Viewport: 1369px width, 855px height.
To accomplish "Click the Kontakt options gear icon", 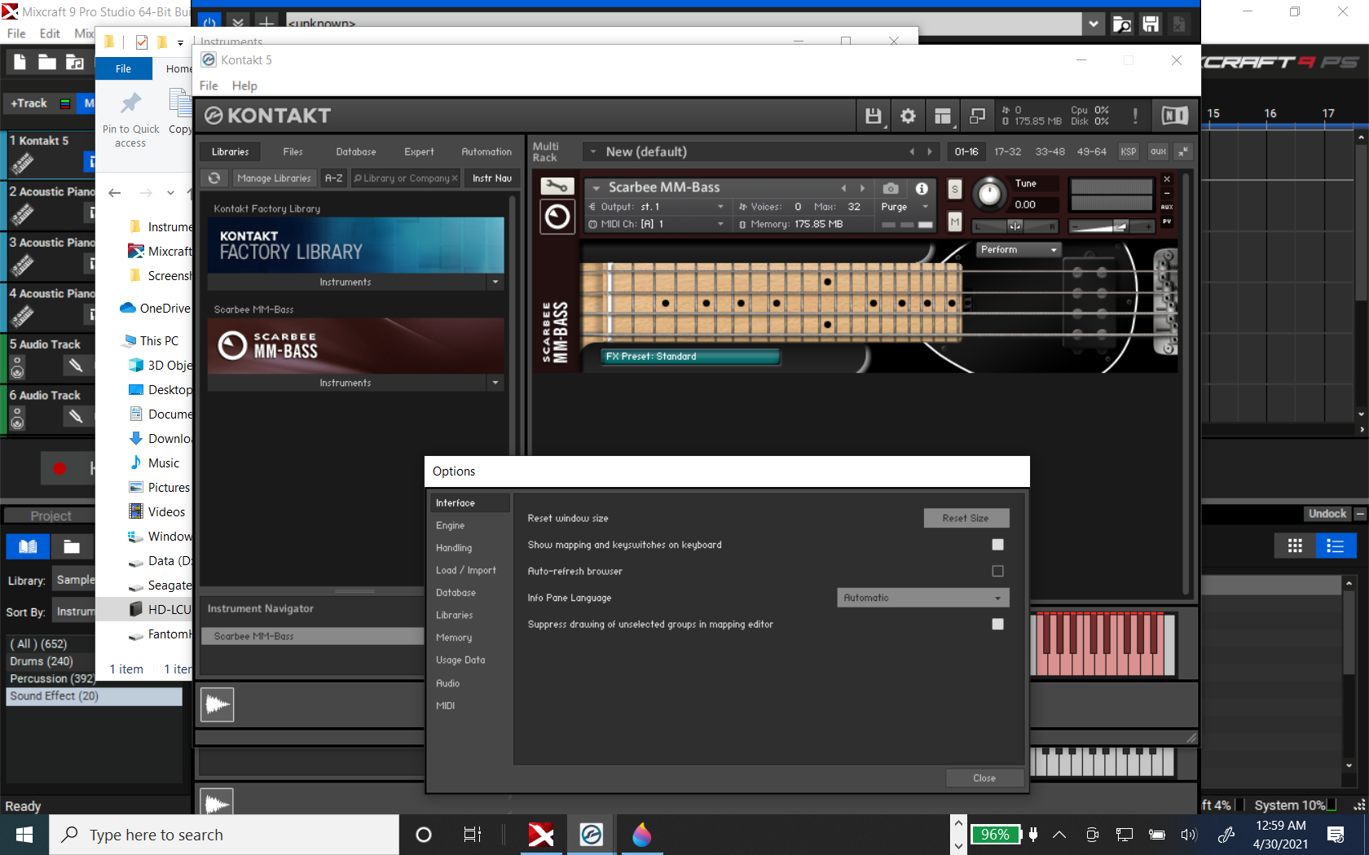I will point(908,116).
